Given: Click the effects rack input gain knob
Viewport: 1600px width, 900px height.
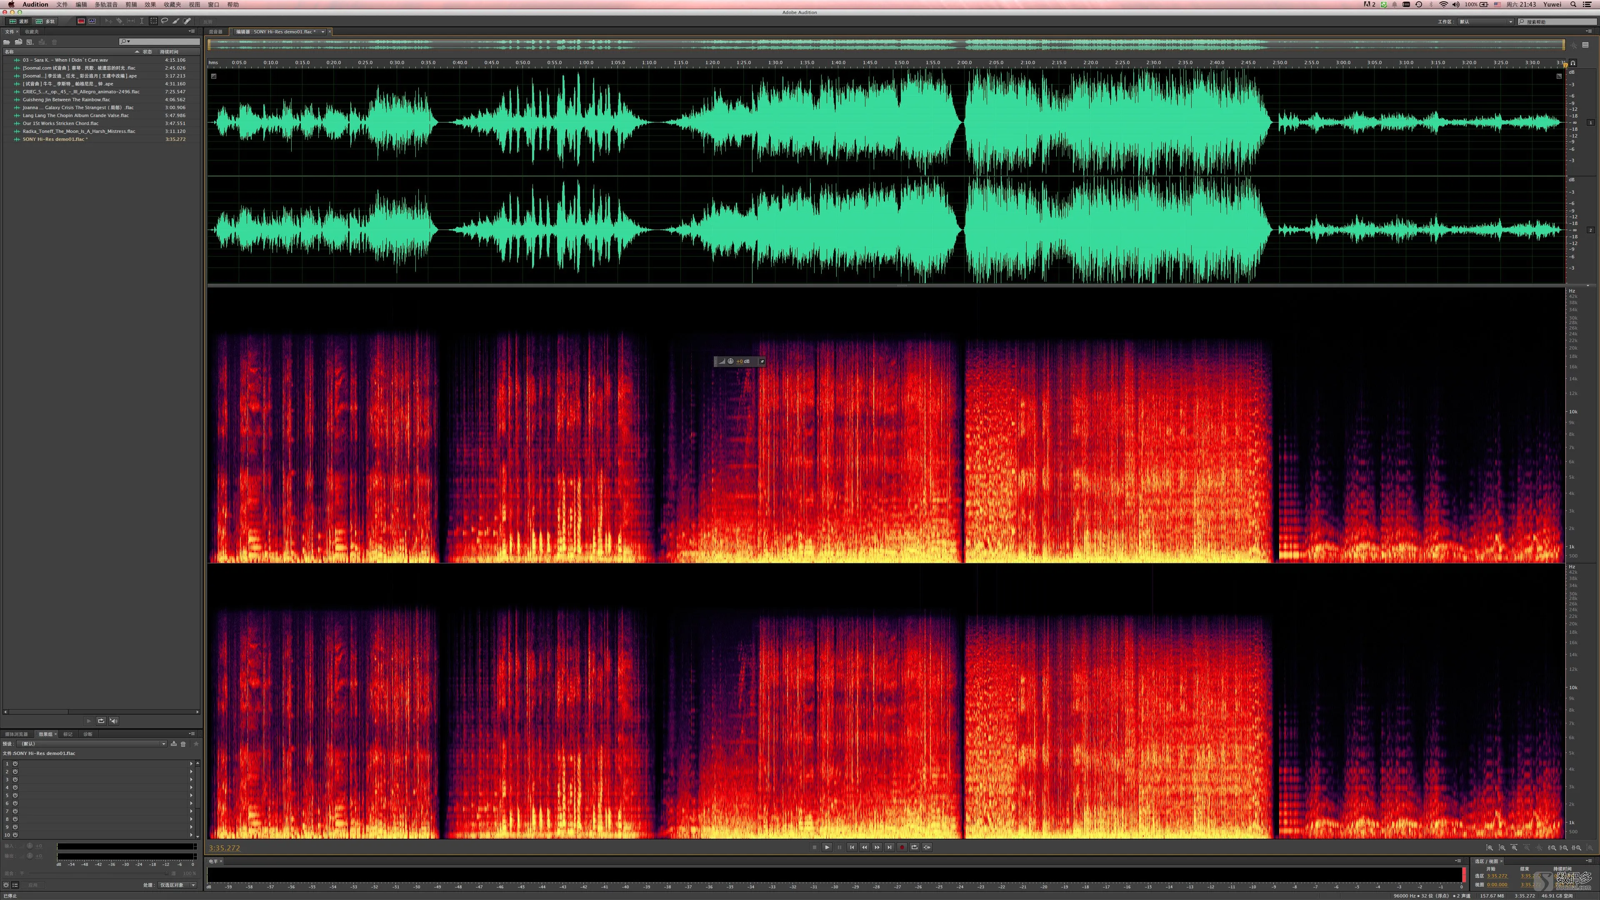Looking at the screenshot, I should point(30,846).
